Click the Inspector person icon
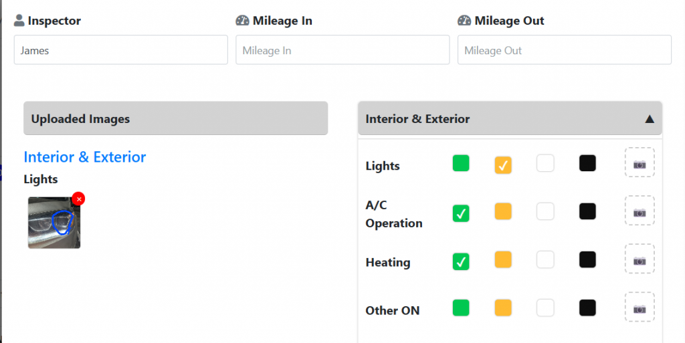 coord(19,21)
